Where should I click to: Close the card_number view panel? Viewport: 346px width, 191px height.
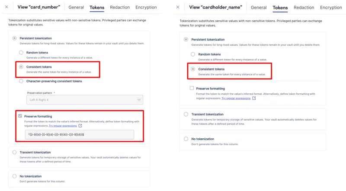6,7
